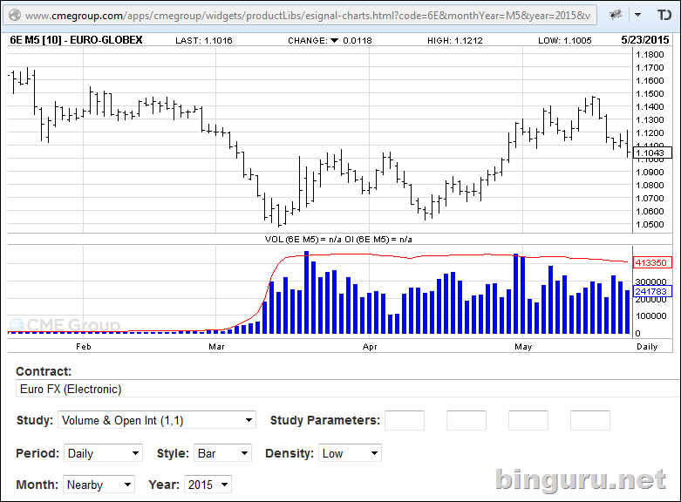Click the browser URL address field
The height and width of the screenshot is (502, 681).
(300, 15)
